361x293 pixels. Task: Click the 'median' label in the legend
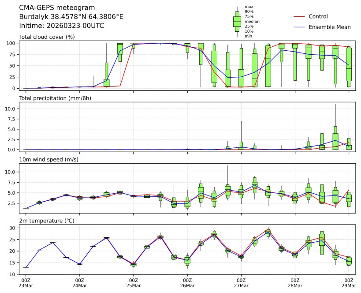pyautogui.click(x=252, y=21)
